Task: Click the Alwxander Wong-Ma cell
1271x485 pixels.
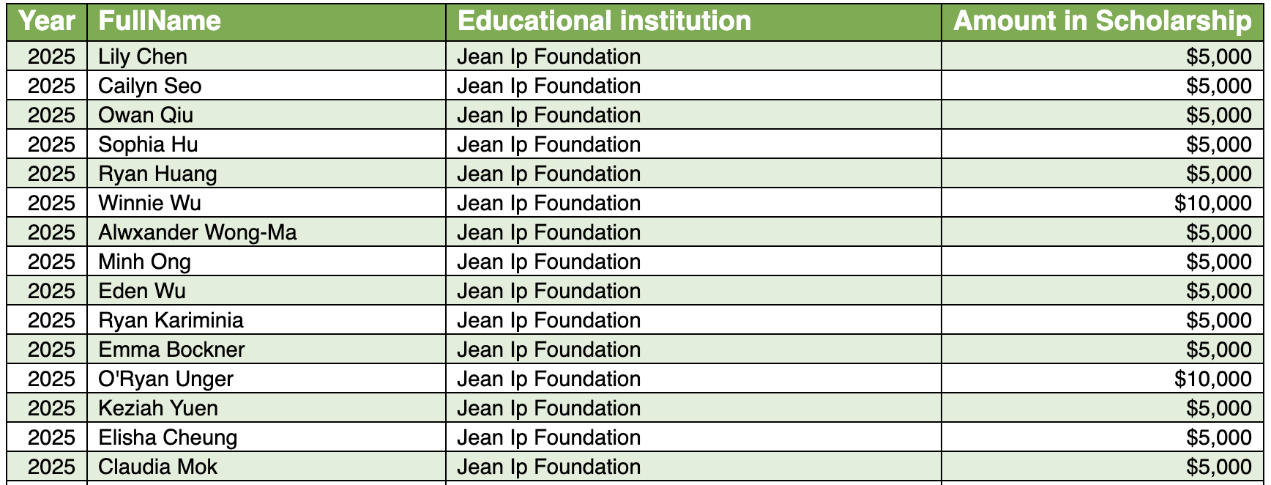Action: (x=198, y=232)
